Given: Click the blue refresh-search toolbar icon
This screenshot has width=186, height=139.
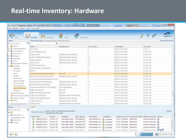Looking at the screenshot, I should point(148,36).
